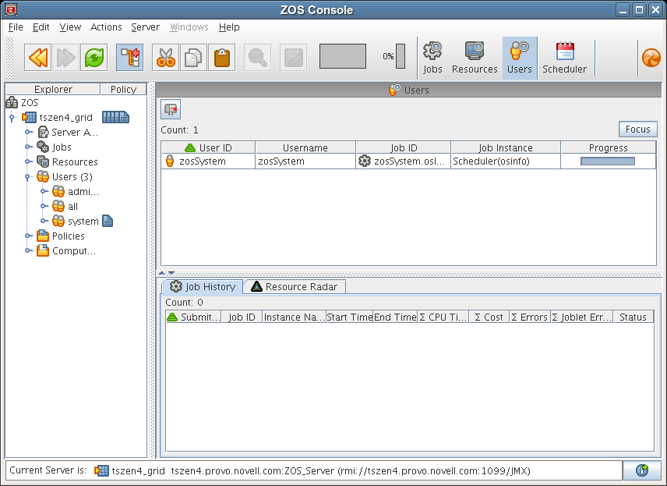Click the gray activity indicator box
Image resolution: width=667 pixels, height=486 pixels.
(343, 56)
